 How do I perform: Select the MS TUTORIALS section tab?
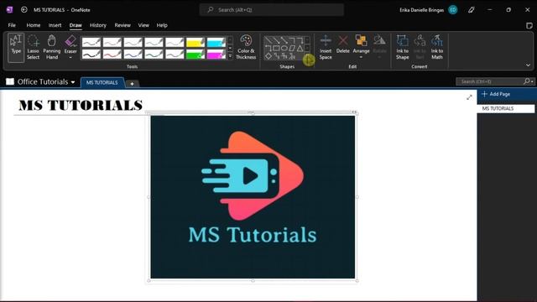coord(102,82)
